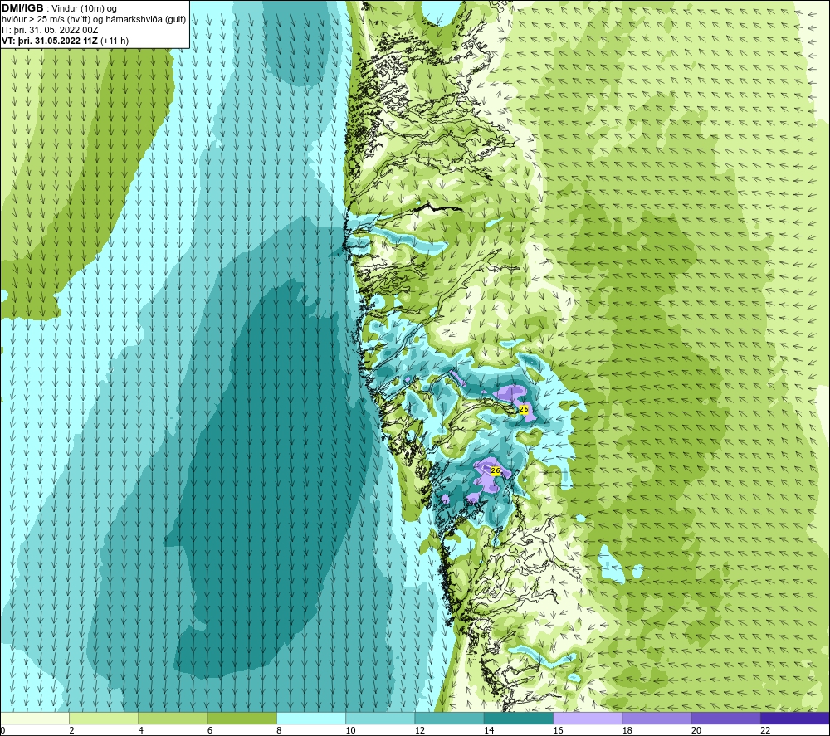Click the dark indigo above-22 m/s legend swatch
The width and height of the screenshot is (830, 736).
795,718
